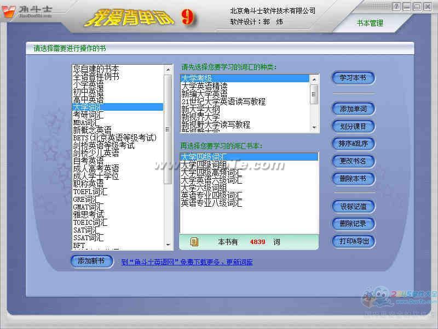Click up arrow of left book list scrollbar
Screen dimensions: 438x329
coord(168,70)
